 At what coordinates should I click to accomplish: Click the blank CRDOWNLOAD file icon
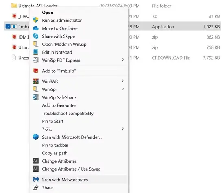(14, 58)
